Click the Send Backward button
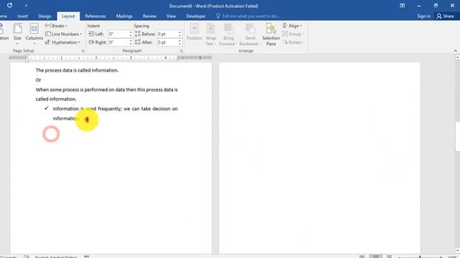Screen dimensions: 460x258 [250, 34]
